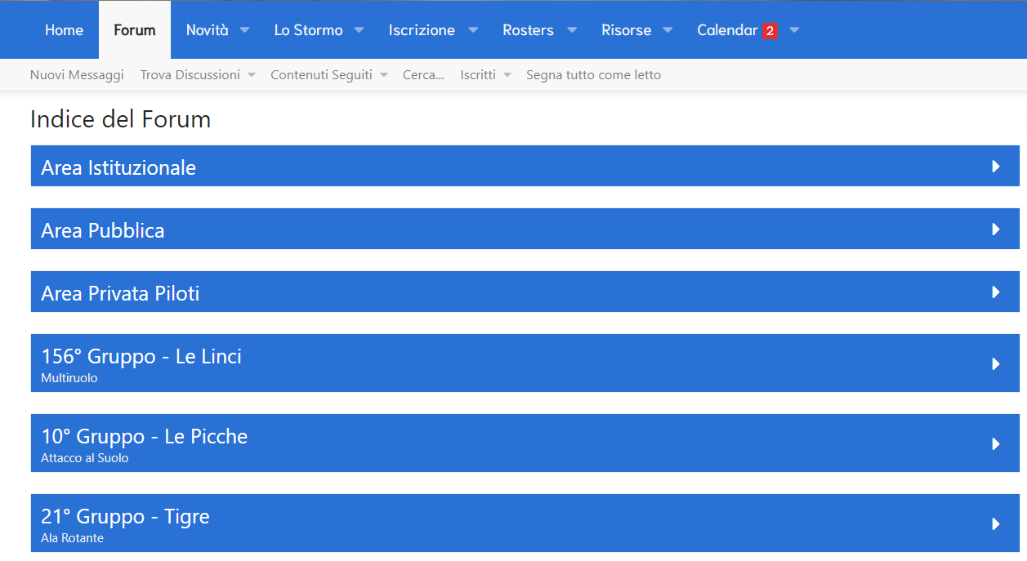The image size is (1027, 561).
Task: Toggle the Area Pubblica collapse arrow
Action: tap(996, 229)
